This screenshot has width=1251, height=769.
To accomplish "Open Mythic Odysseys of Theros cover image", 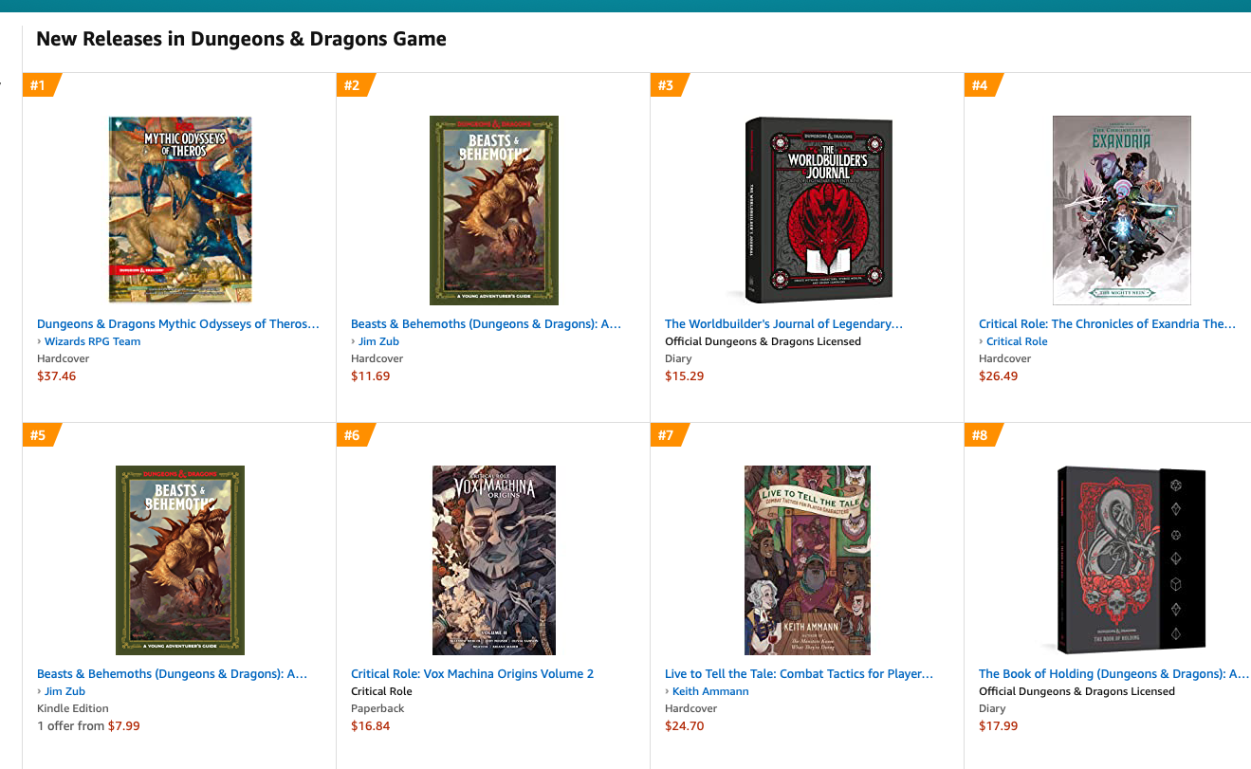I will point(180,210).
